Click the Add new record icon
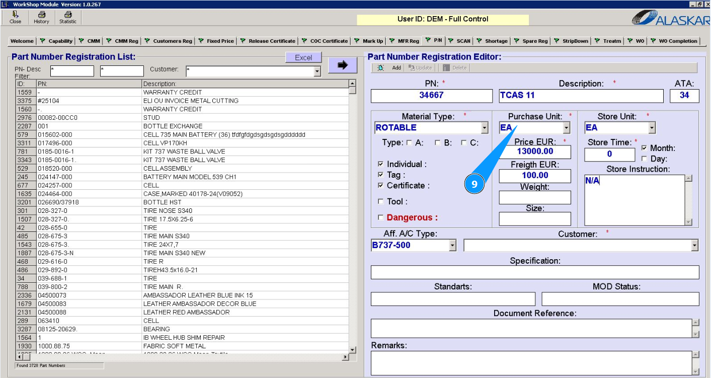Viewport: 711px width, 378px height. pyautogui.click(x=381, y=68)
